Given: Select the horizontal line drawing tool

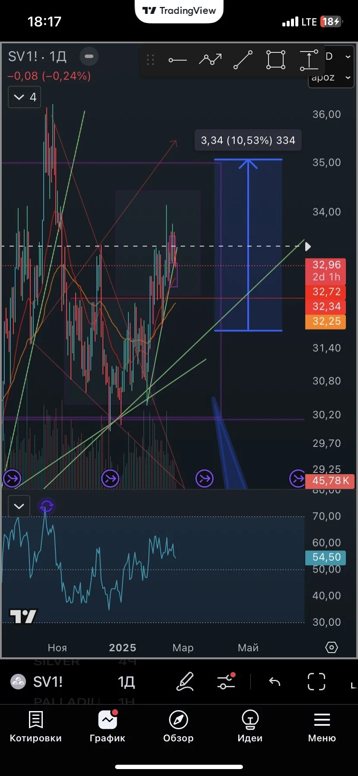Looking at the screenshot, I should point(177,60).
